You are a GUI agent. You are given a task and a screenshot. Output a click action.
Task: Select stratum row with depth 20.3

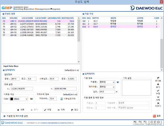pos(121,21)
